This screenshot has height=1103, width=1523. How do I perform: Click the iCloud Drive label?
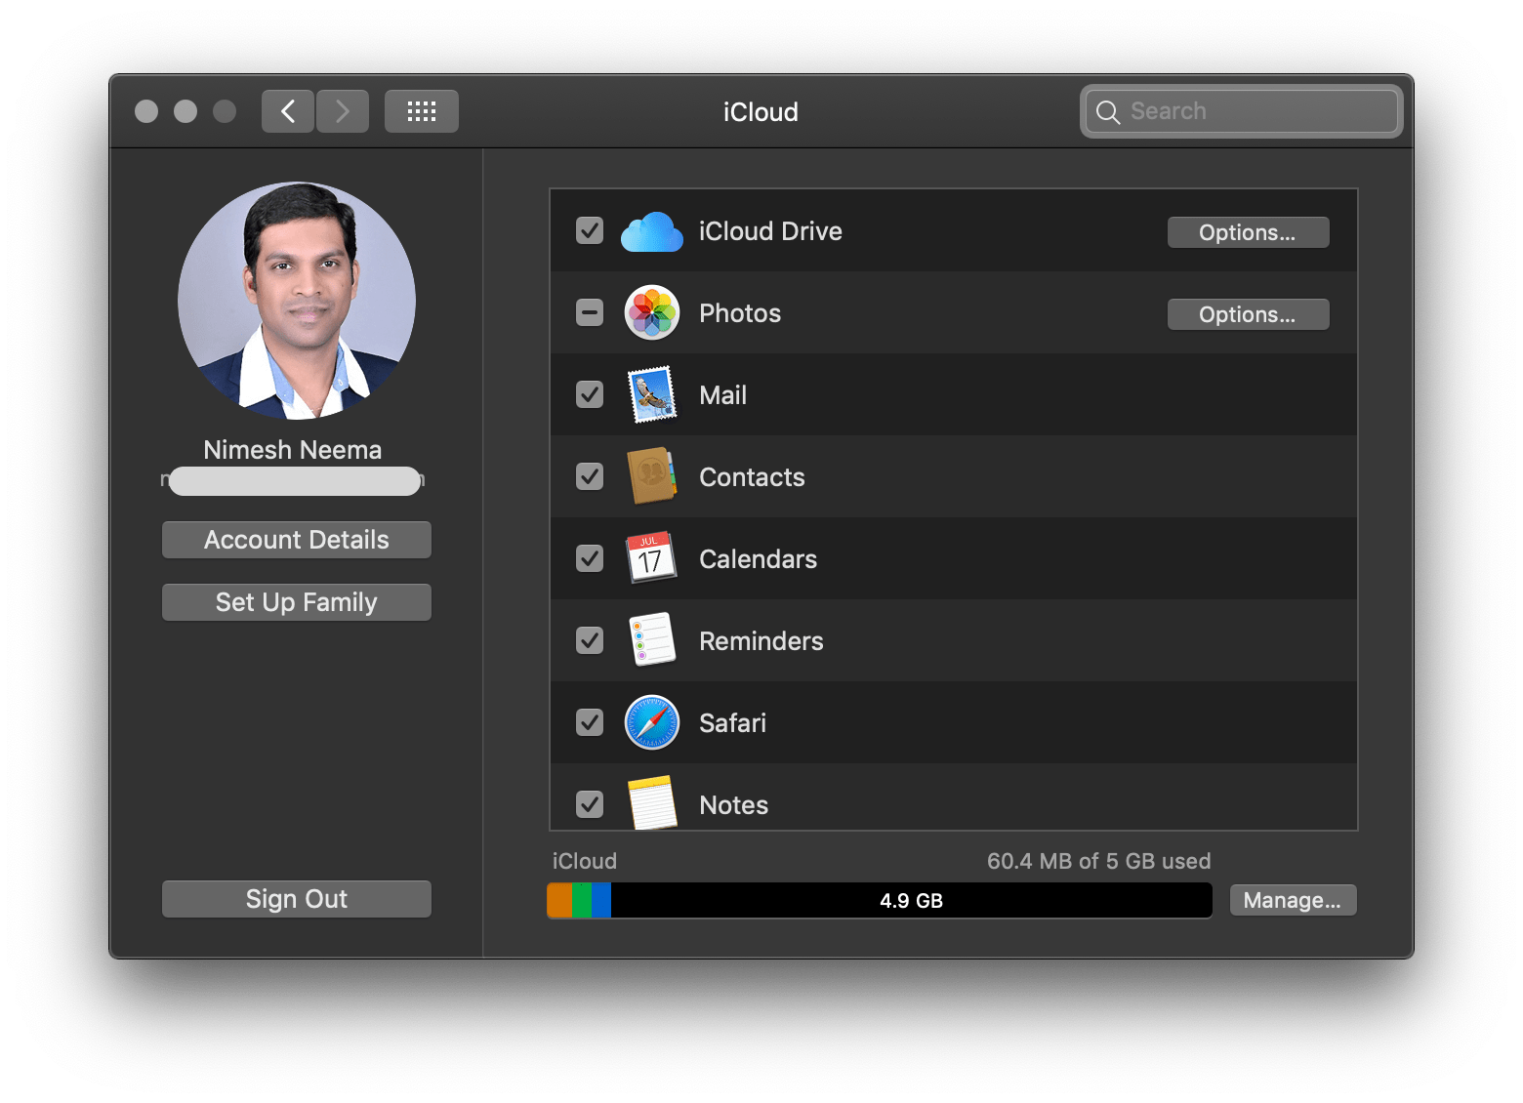770,231
